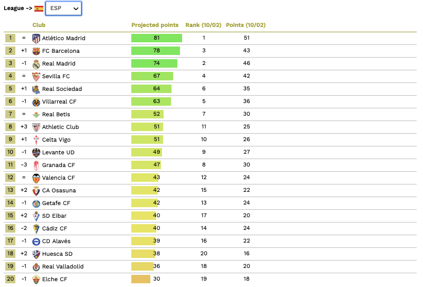423x287 pixels.
Task: Sort by the Club column header
Action: (x=39, y=25)
